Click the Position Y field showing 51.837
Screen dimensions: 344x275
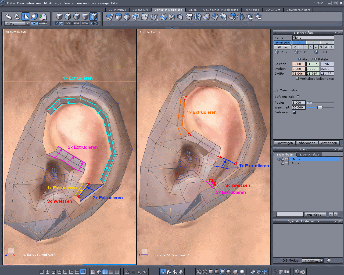click(313, 64)
